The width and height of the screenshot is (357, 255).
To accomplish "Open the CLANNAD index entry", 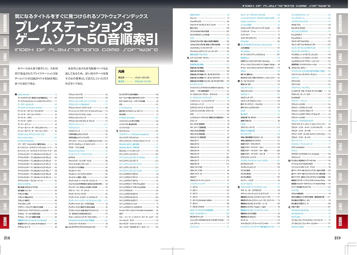I will tap(296, 98).
